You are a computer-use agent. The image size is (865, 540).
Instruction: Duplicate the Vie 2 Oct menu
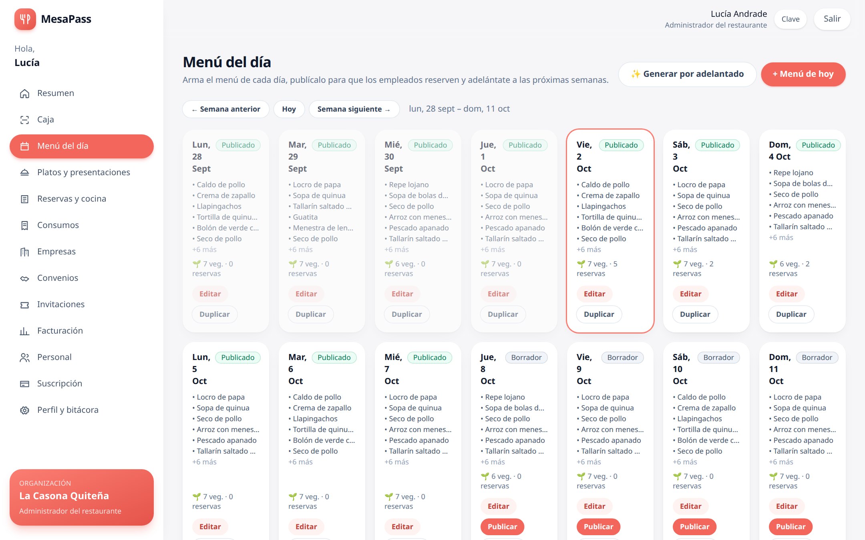(x=599, y=314)
